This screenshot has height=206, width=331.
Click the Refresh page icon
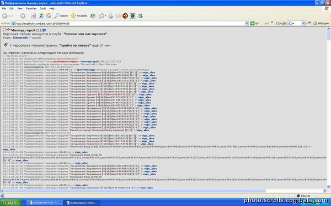(x=41, y=16)
